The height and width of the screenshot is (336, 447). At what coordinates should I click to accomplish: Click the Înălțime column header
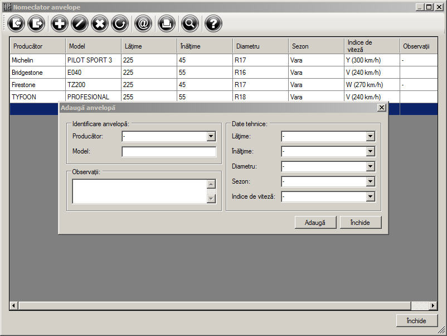pos(205,46)
